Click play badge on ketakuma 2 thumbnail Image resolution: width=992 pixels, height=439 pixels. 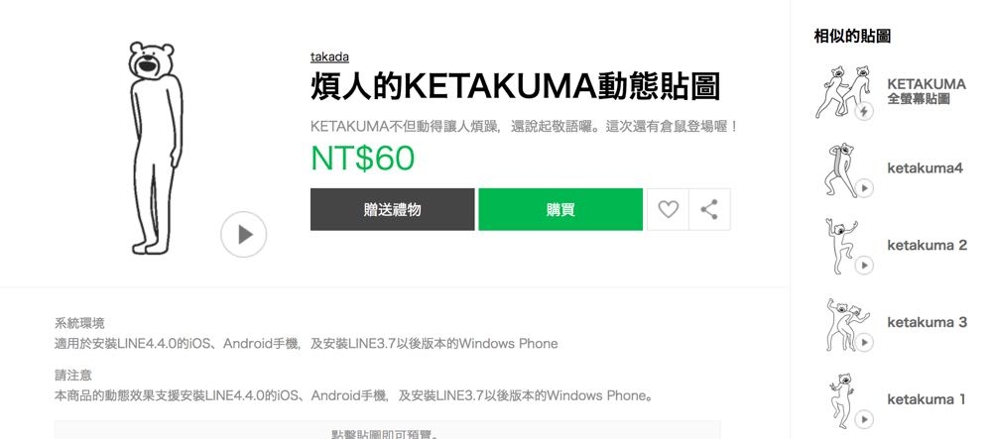(x=864, y=266)
